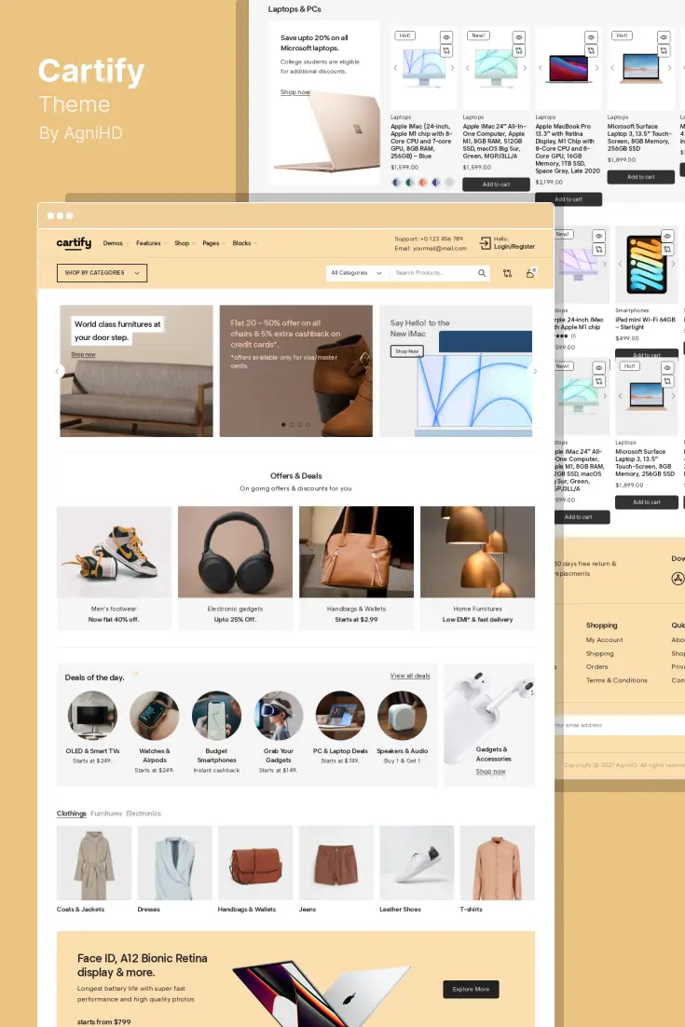Switch to the Clothing tab
Image resolution: width=685 pixels, height=1027 pixels.
(72, 814)
